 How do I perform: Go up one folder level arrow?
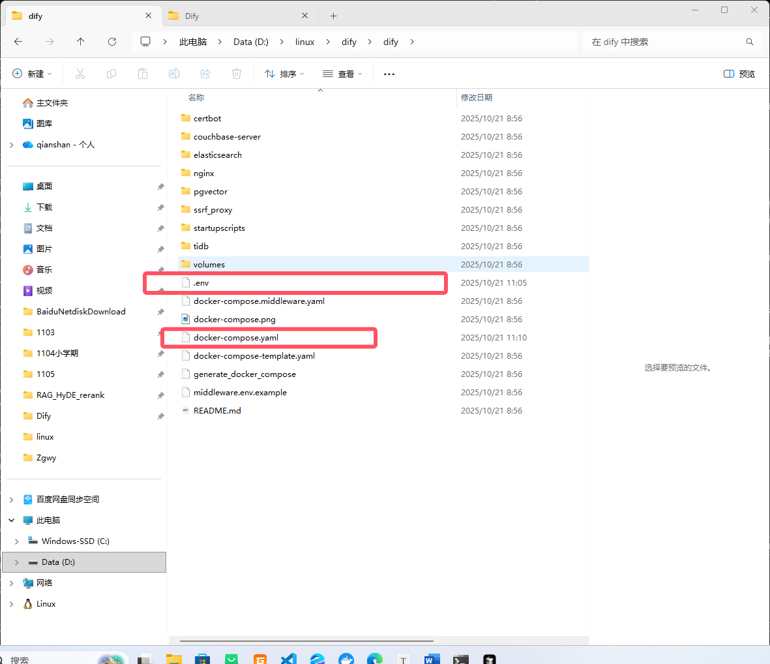point(81,42)
